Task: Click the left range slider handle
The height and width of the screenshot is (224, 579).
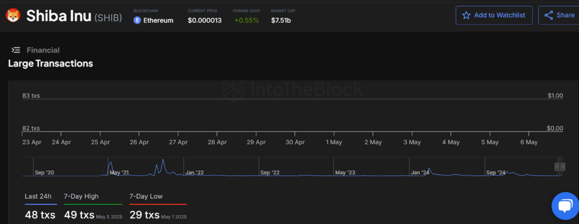Action: (557, 166)
